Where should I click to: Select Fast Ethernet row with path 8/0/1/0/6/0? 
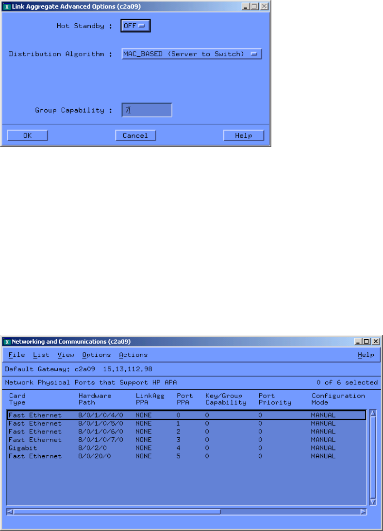pos(186,431)
